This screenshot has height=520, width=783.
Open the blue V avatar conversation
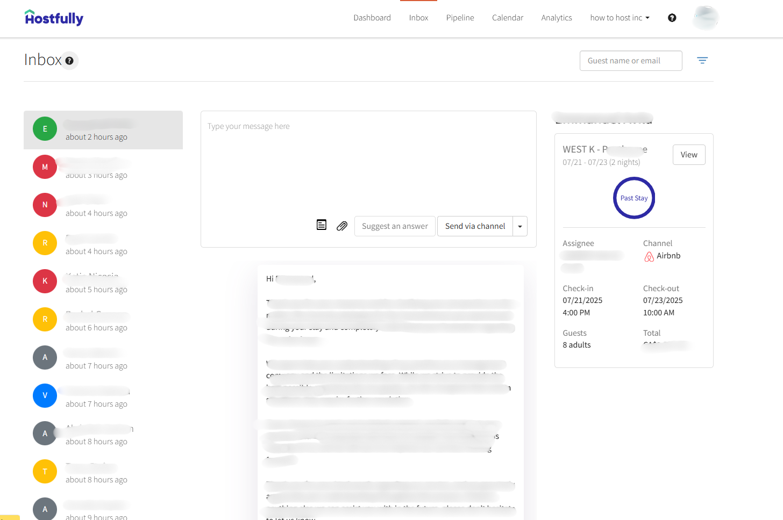tap(45, 395)
